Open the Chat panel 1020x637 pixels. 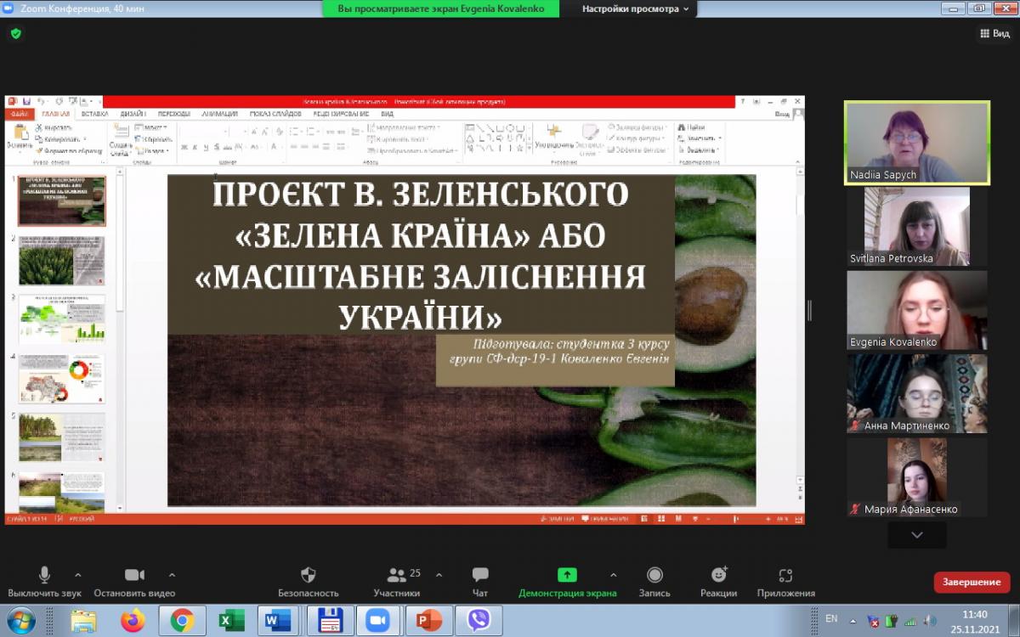tap(480, 576)
